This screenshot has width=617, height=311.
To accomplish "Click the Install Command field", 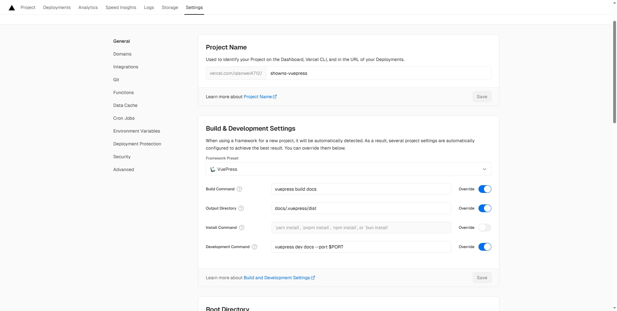I will [x=361, y=228].
